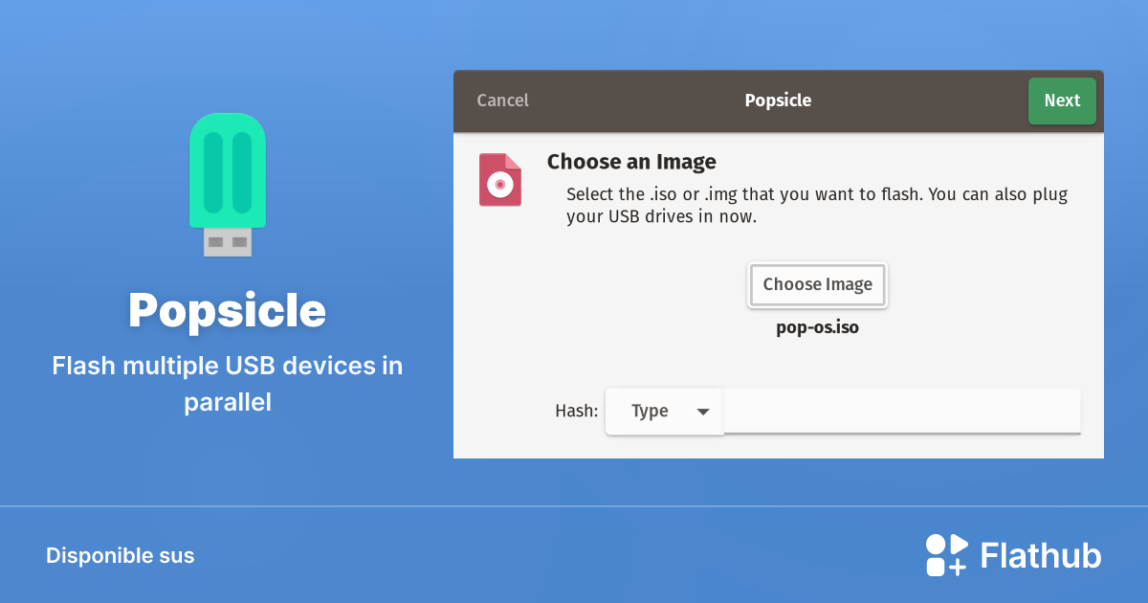This screenshot has width=1148, height=603.
Task: Click the dropdown arrow beside Type
Action: (704, 411)
